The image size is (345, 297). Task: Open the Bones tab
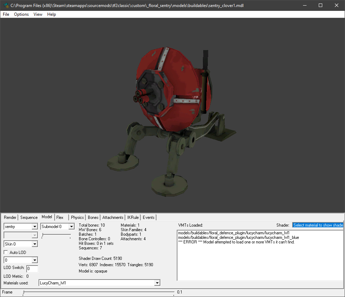[x=93, y=217]
